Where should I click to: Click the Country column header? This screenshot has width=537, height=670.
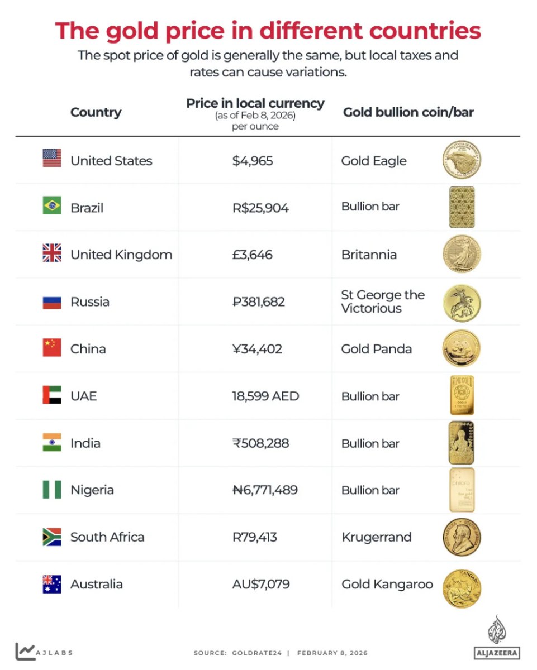(96, 112)
